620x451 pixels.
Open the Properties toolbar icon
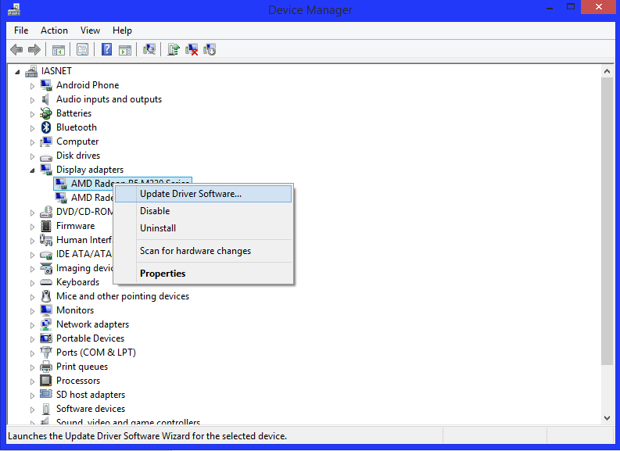tap(82, 49)
